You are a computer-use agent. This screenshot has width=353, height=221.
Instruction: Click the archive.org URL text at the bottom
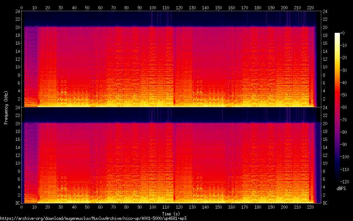(93, 218)
